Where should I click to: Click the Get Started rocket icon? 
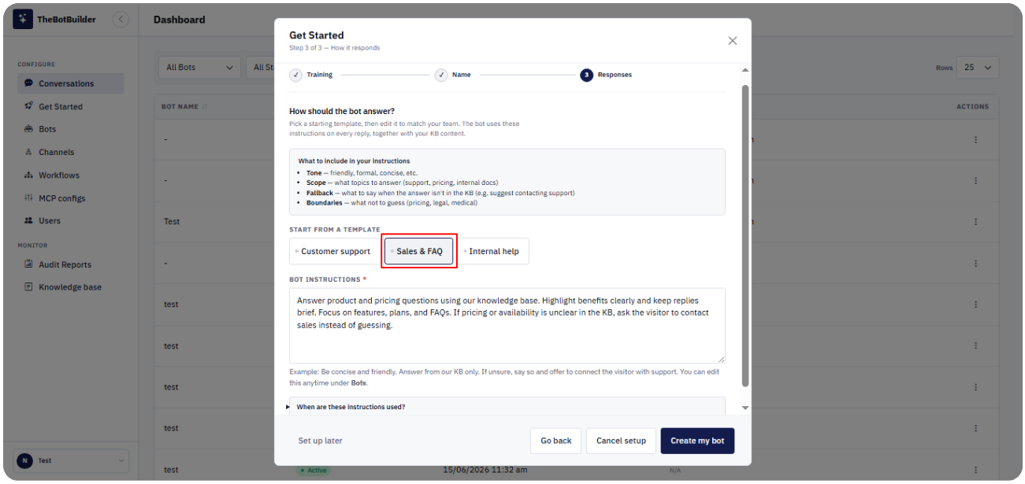coord(28,106)
